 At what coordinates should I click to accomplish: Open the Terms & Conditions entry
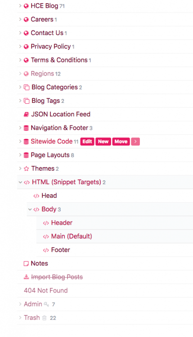59,60
